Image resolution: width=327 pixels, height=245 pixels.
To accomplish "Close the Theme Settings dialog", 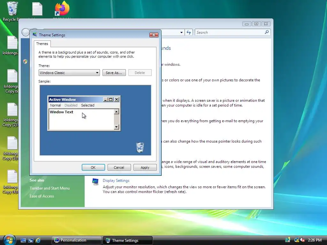I will (x=154, y=35).
